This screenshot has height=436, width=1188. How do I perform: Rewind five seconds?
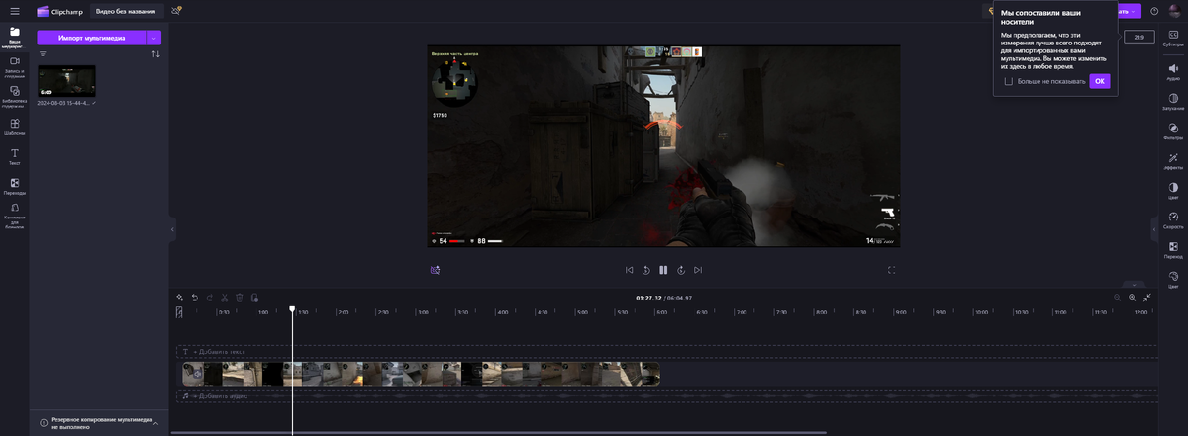[x=645, y=269]
